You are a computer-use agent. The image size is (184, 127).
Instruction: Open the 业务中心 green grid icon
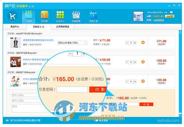point(60,16)
